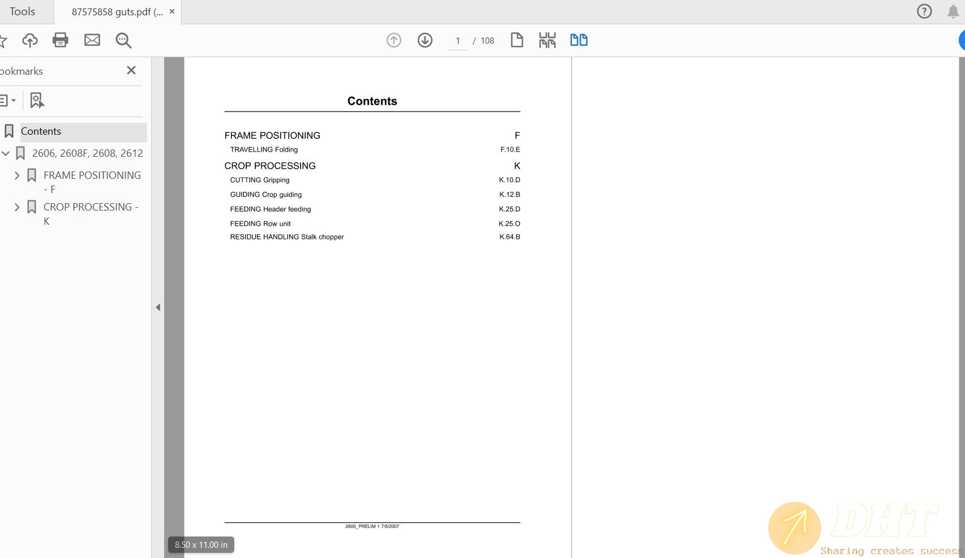Go to previous page arrow

coord(394,40)
